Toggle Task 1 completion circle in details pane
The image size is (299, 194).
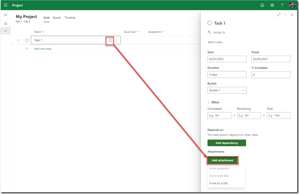point(210,23)
